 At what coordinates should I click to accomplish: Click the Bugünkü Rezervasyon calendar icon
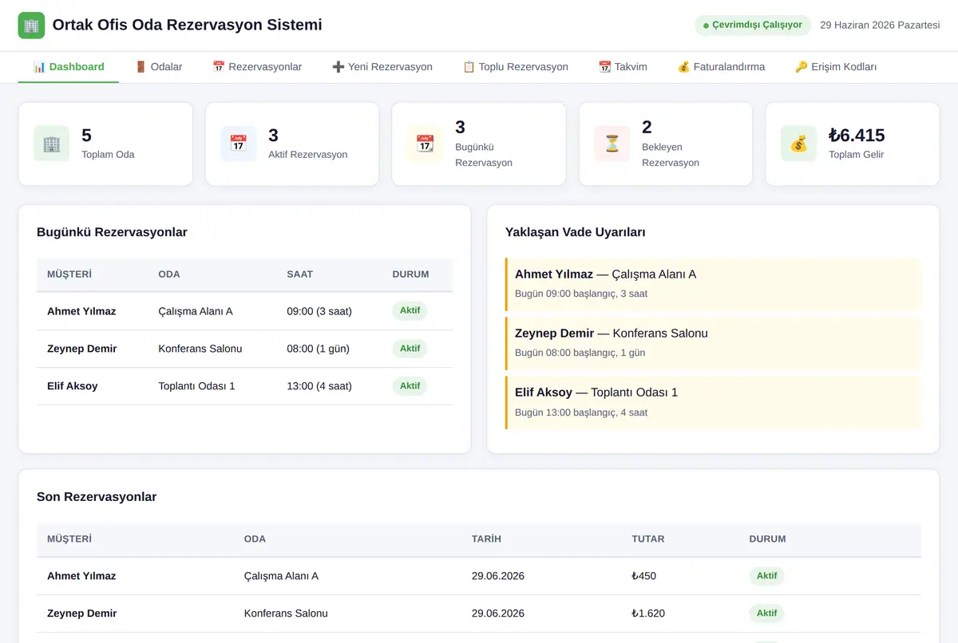pyautogui.click(x=425, y=144)
